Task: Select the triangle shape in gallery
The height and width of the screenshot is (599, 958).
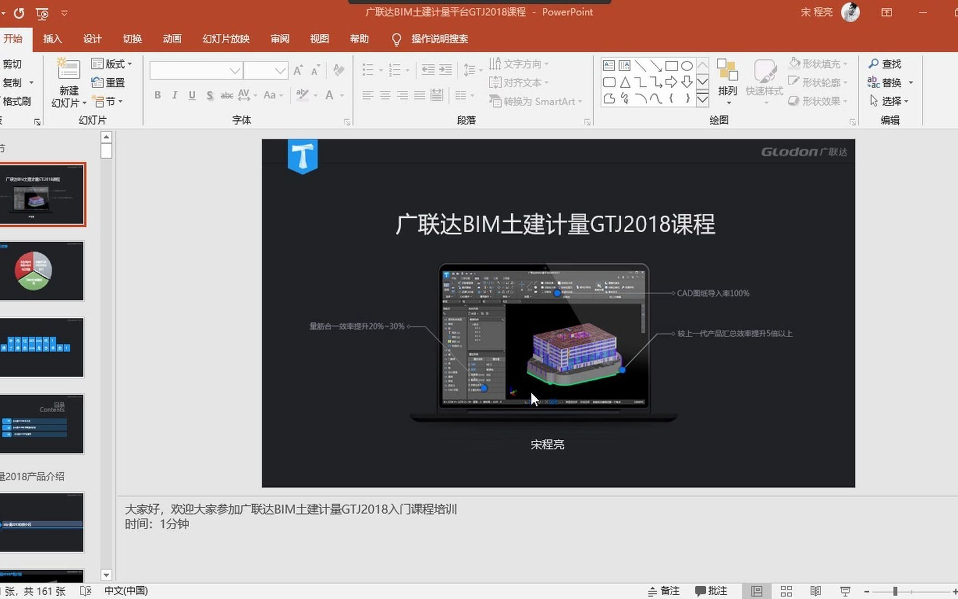Action: 625,82
